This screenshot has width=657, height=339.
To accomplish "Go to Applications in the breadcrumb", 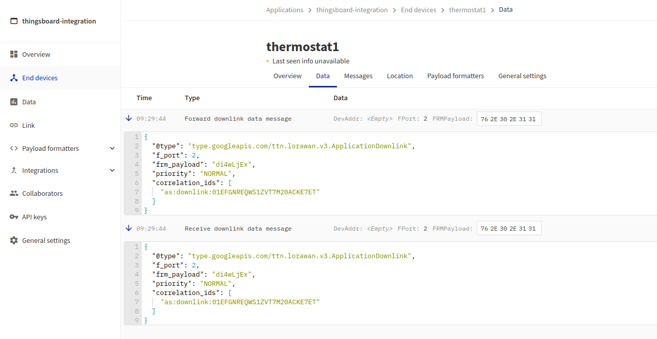I will point(285,10).
